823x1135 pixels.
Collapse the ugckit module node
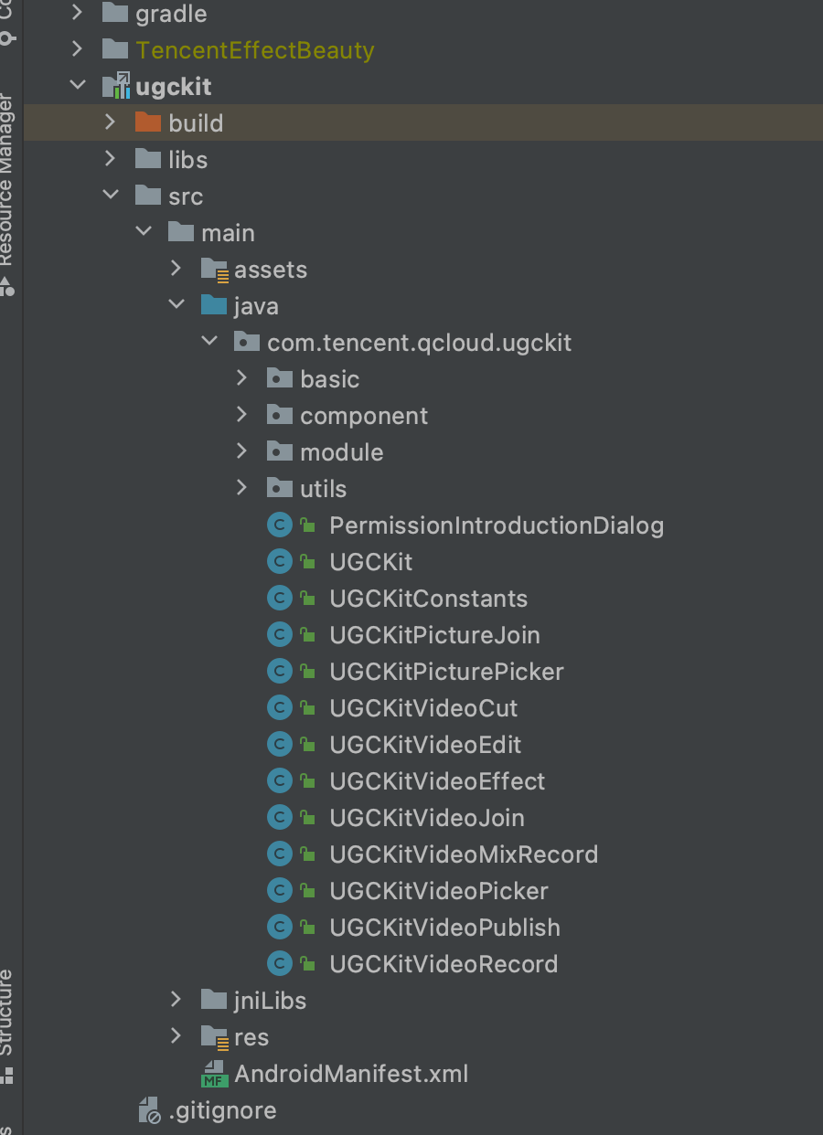[77, 87]
